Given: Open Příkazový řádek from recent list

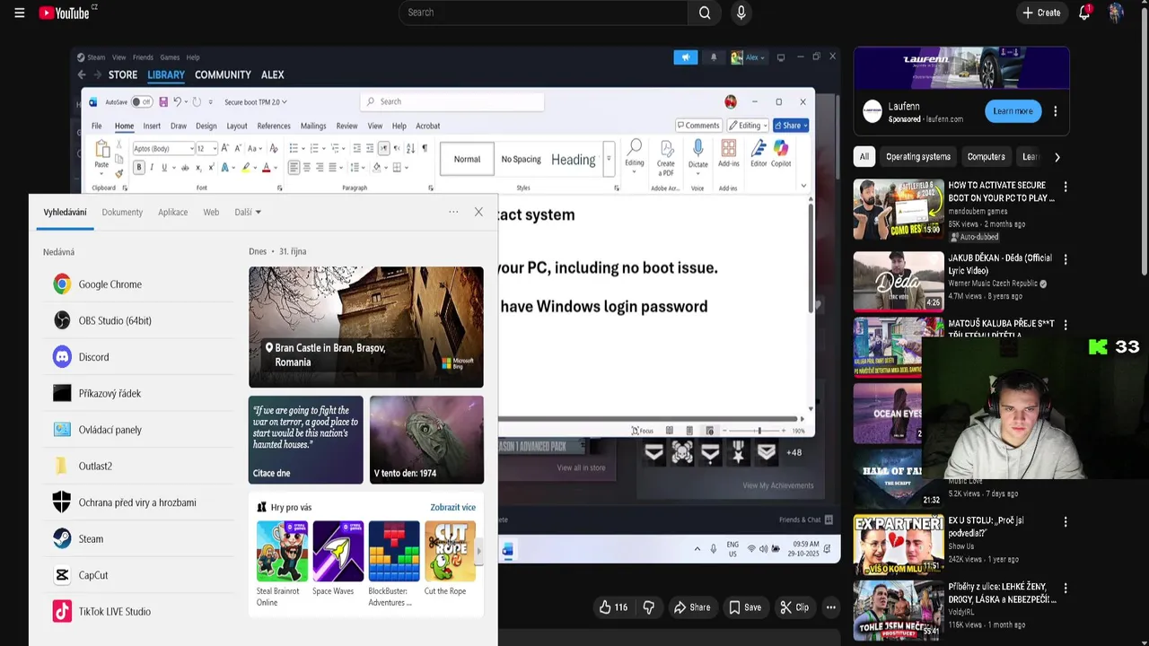Looking at the screenshot, I should click(x=138, y=393).
